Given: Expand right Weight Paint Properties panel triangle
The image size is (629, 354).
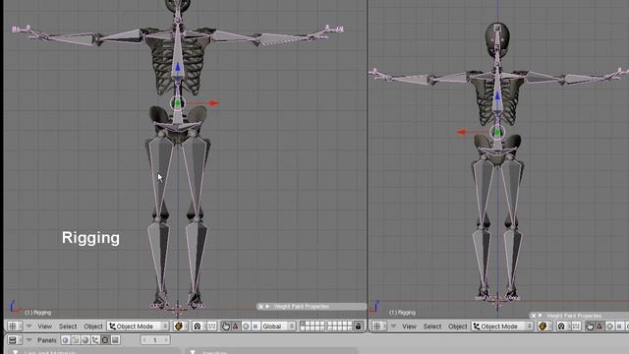Looking at the screenshot, I should pos(541,316).
